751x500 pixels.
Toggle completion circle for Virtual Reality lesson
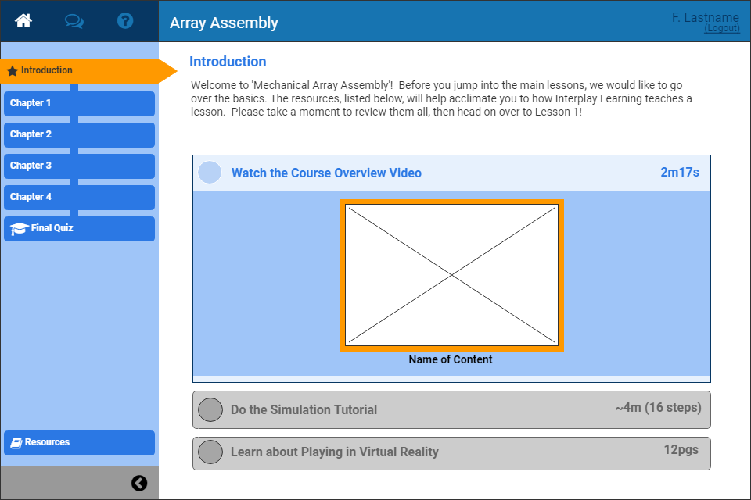tap(210, 452)
